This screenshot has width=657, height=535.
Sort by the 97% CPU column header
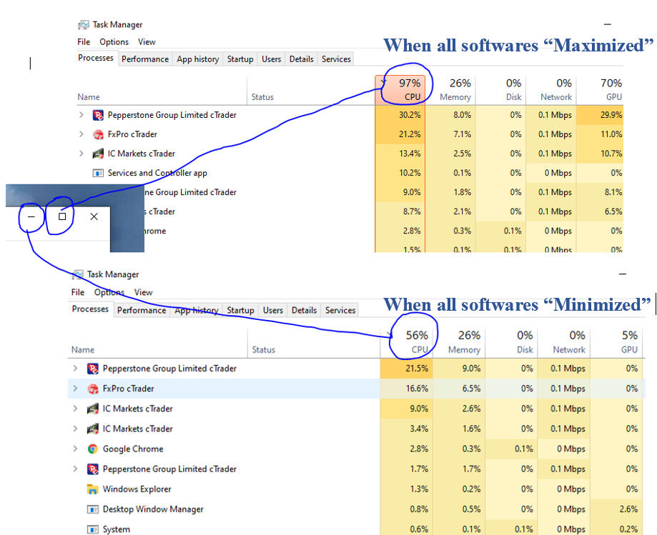(400, 89)
